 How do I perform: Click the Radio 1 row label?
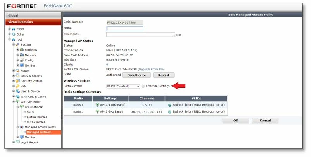[78, 105]
